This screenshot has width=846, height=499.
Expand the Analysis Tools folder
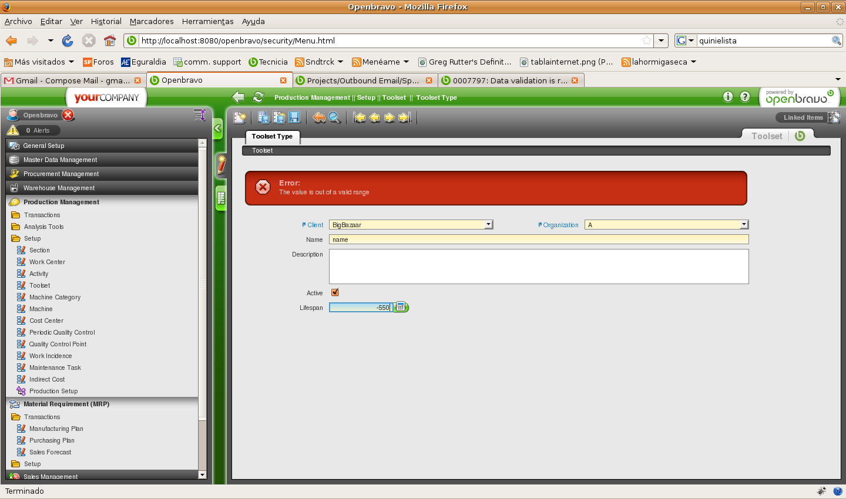coord(43,227)
